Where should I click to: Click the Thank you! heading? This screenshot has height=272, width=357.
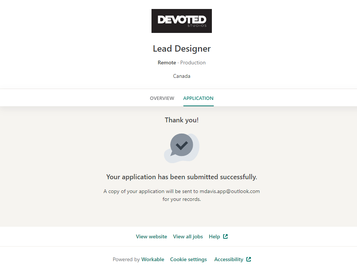point(181,120)
